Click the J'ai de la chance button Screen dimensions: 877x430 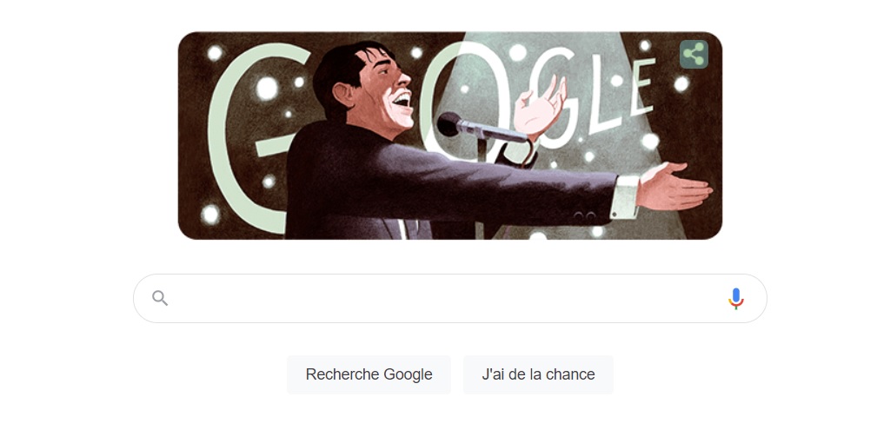pyautogui.click(x=538, y=374)
